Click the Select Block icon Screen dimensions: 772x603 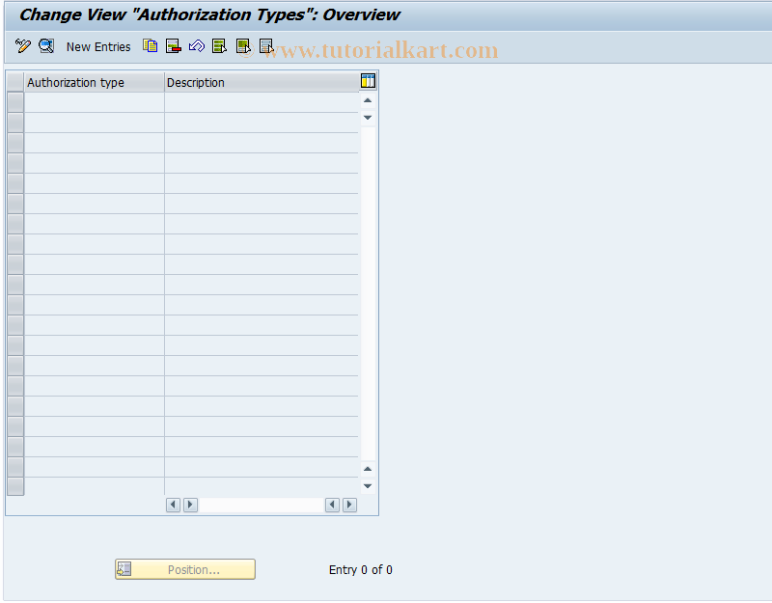coord(243,46)
